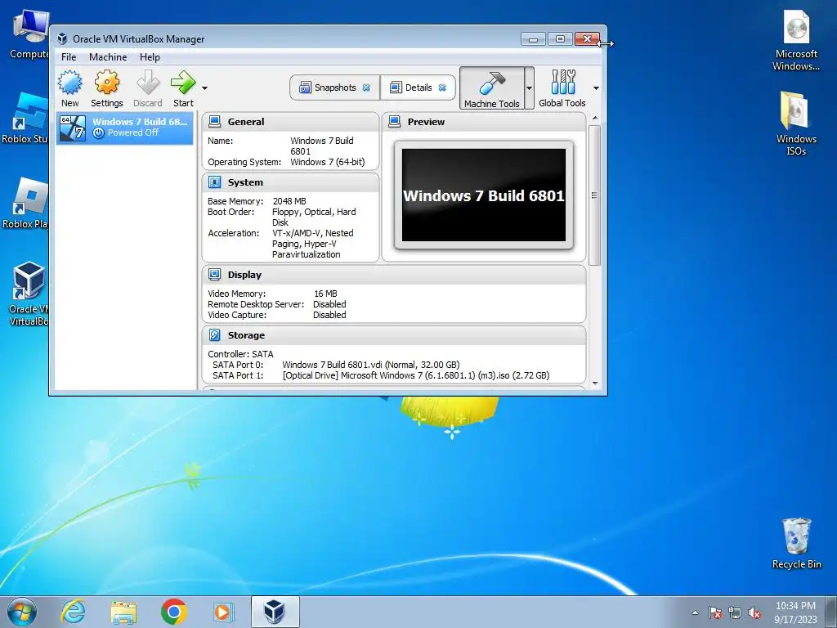837x628 pixels.
Task: Select the Roblox Player desktop shortcut
Action: [x=27, y=204]
